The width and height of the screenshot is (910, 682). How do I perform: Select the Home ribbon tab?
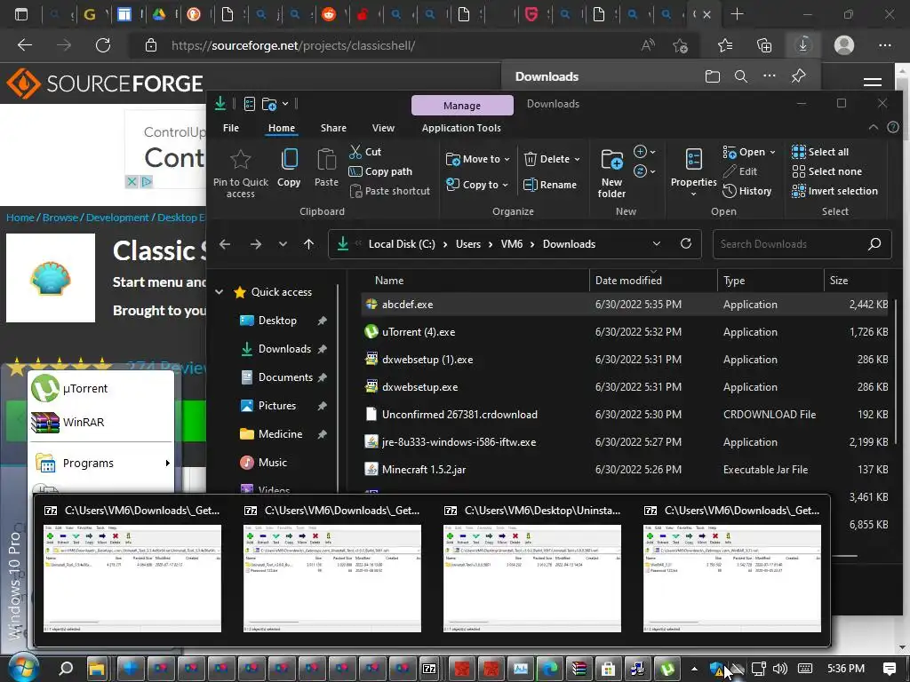click(282, 128)
